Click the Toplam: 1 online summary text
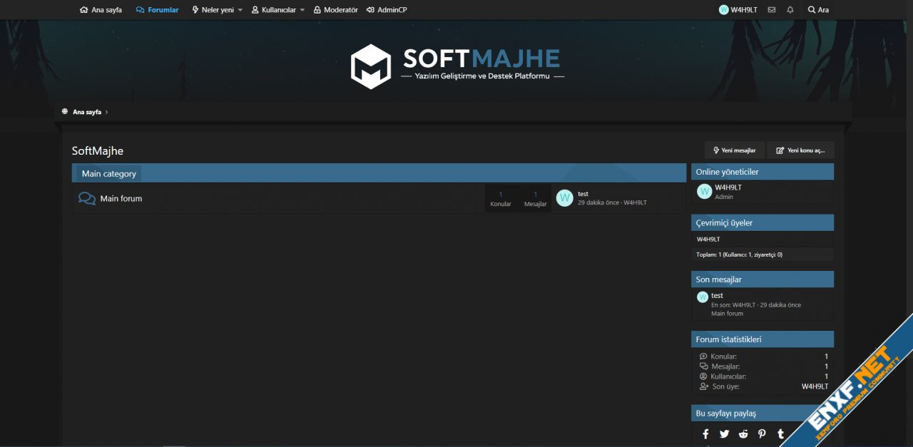This screenshot has height=447, width=913. coord(740,255)
